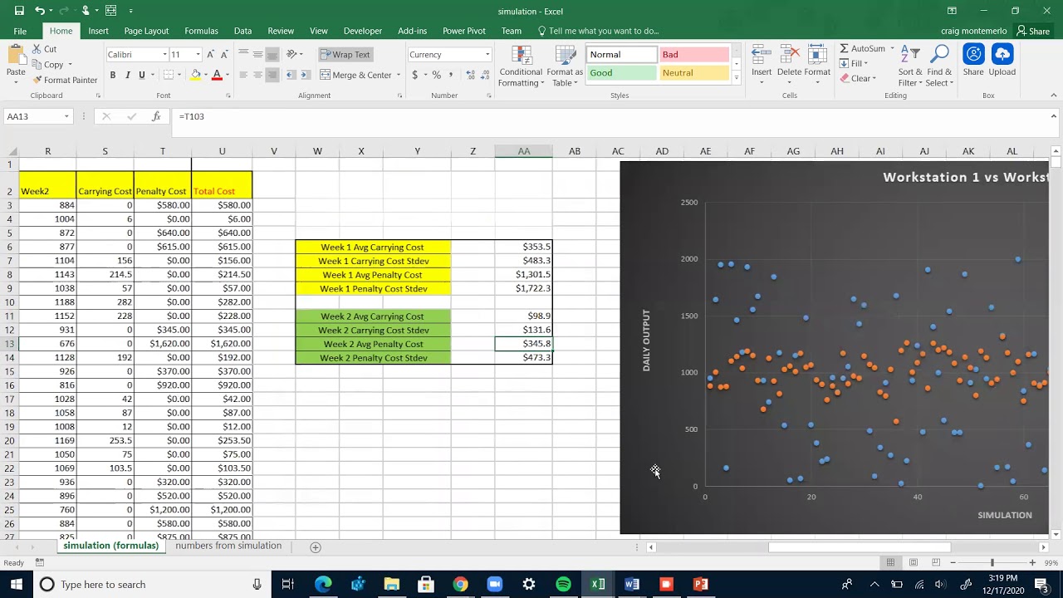Click the Share button at top right
This screenshot has width=1063, height=598.
click(x=1033, y=31)
